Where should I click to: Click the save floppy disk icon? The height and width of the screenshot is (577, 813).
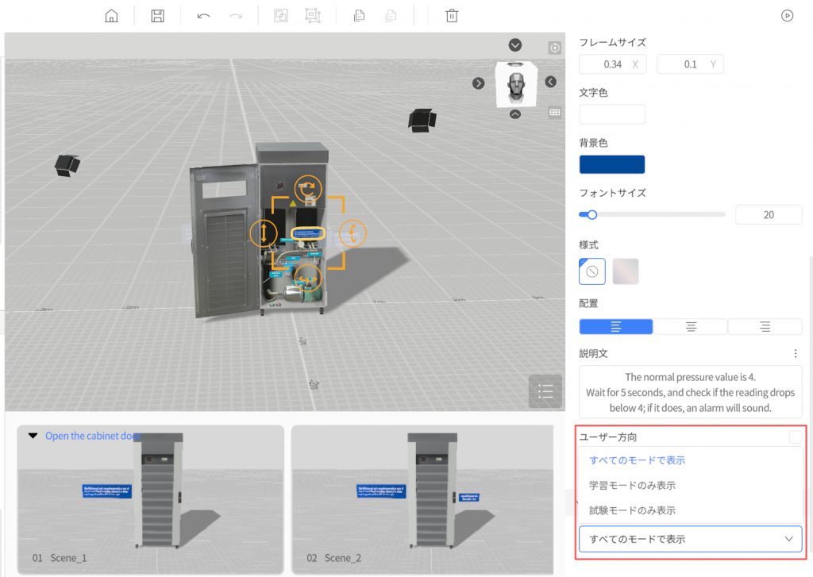point(157,16)
